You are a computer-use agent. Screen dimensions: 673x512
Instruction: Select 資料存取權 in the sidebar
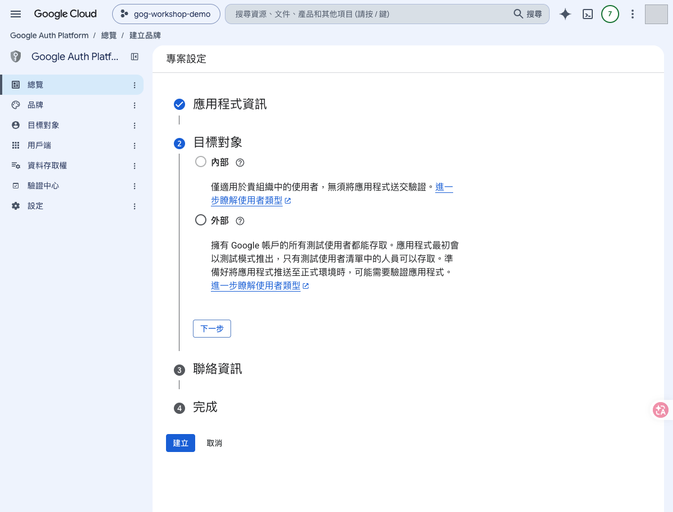[x=72, y=165]
